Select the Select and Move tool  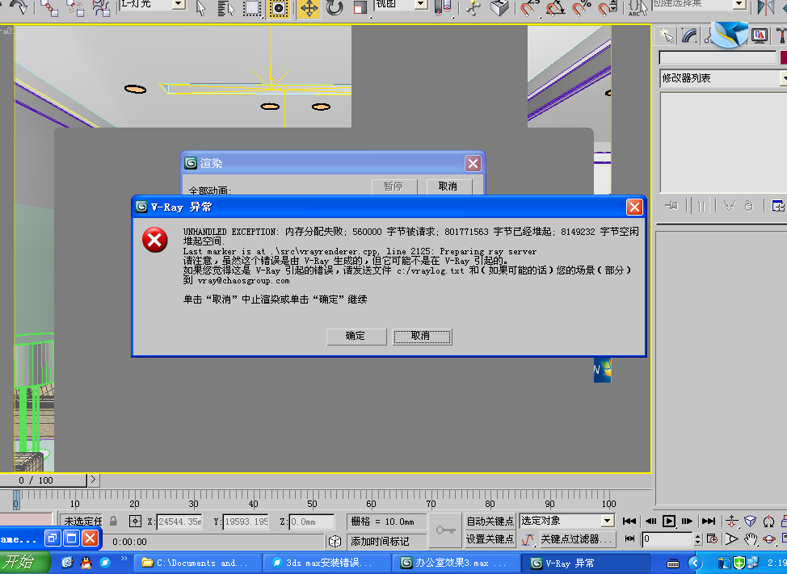tap(309, 9)
